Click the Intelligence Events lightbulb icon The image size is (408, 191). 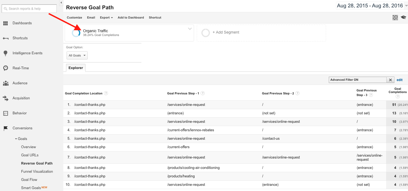tap(5, 53)
